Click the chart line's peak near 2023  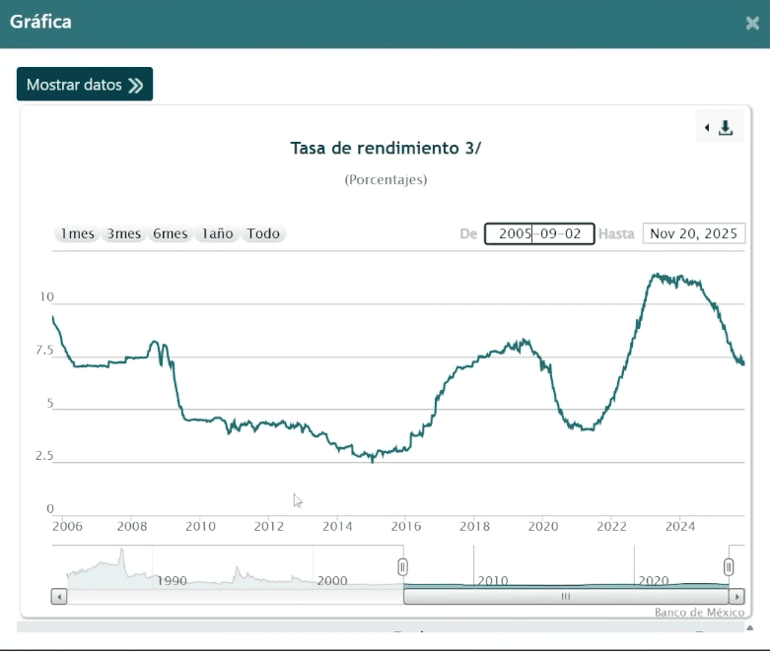[x=655, y=275]
